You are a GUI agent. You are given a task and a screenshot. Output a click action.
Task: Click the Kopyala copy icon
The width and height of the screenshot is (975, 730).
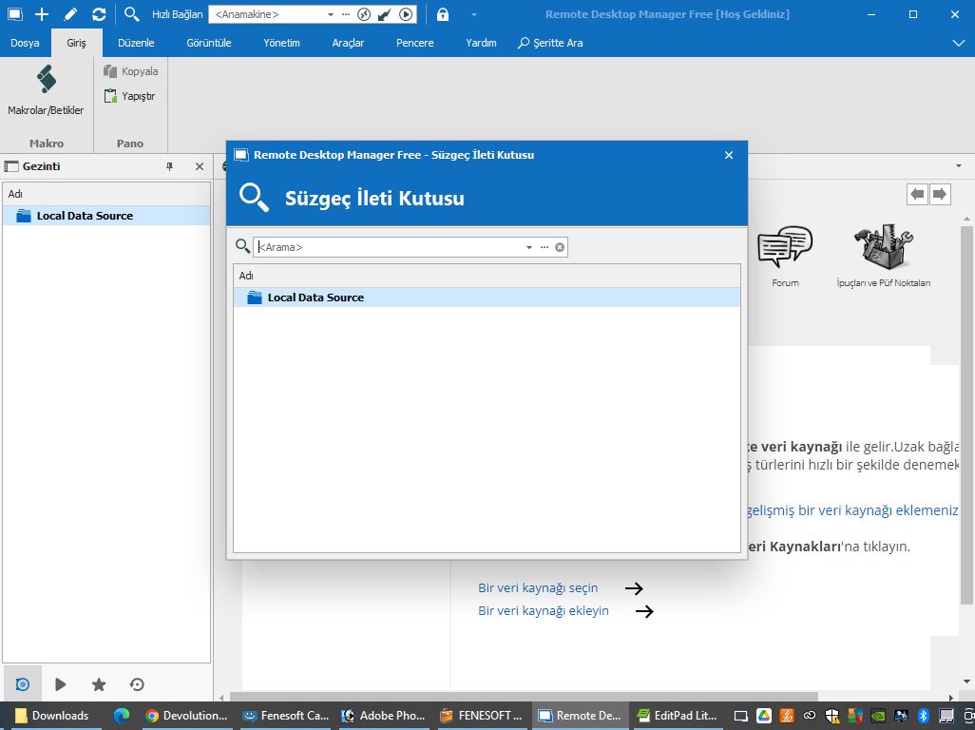(110, 71)
